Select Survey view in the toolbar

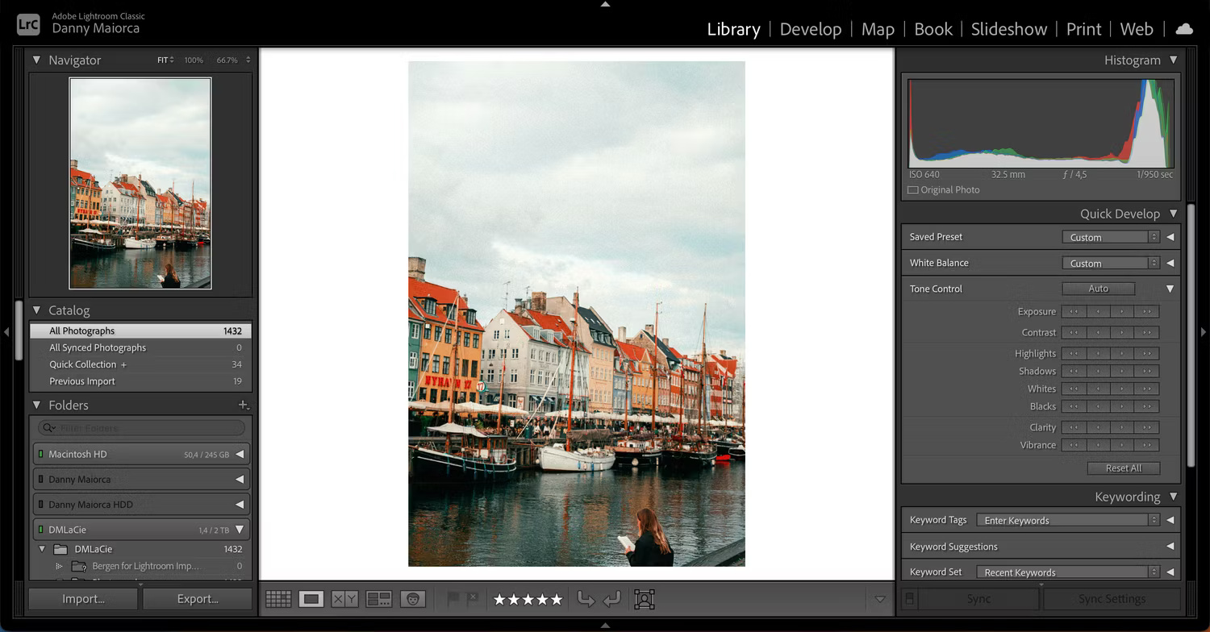tap(377, 599)
